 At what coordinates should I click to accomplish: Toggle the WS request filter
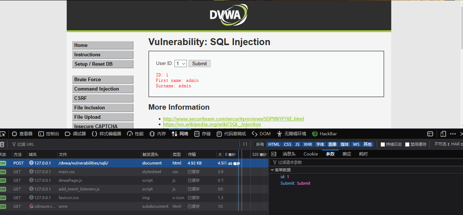pyautogui.click(x=356, y=144)
